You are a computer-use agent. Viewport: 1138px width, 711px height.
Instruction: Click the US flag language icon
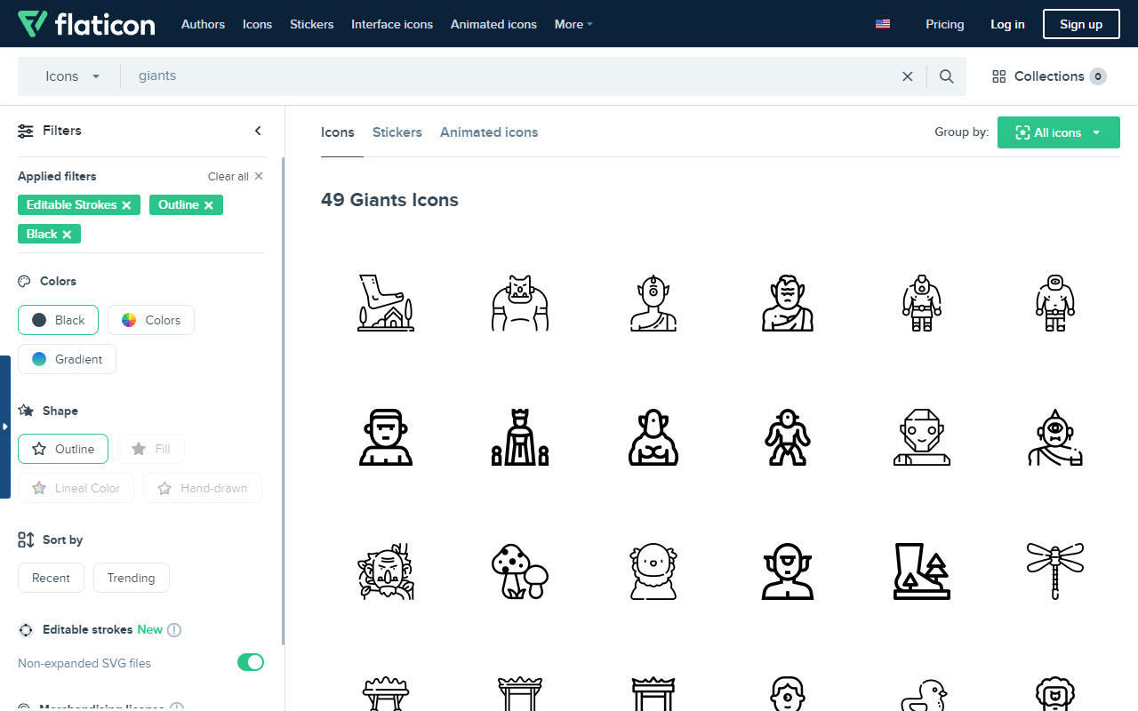click(882, 24)
